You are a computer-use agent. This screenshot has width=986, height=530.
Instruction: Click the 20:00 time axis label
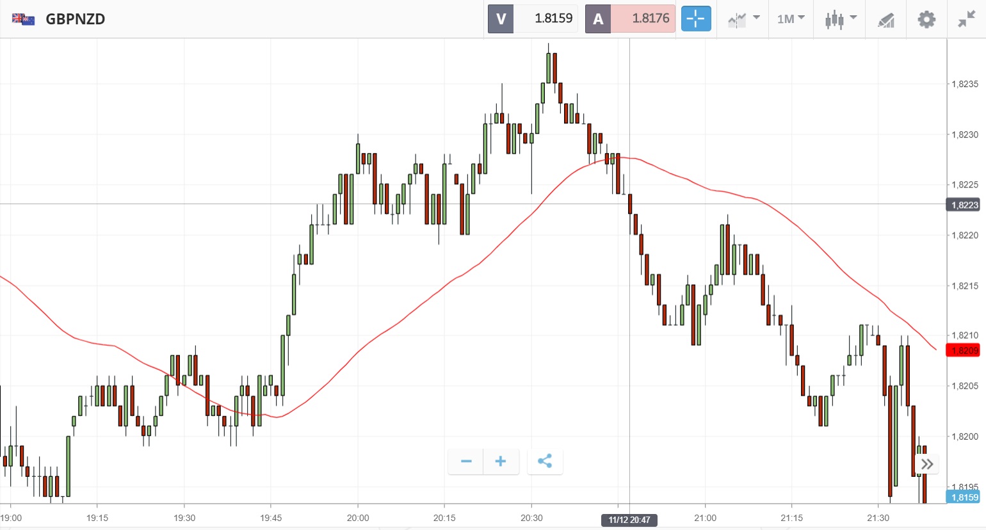(358, 518)
